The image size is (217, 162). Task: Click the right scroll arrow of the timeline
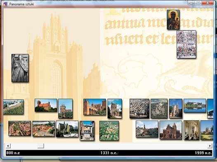tap(210, 146)
